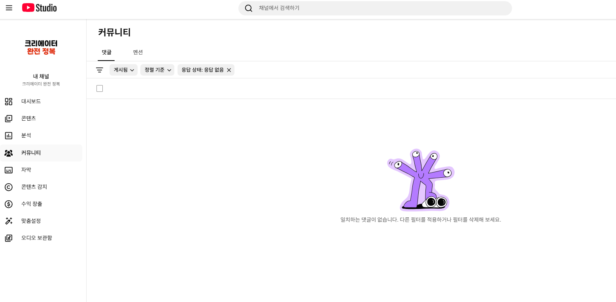
Task: Click the 채널에서 검색하기 search field
Action: (x=375, y=8)
